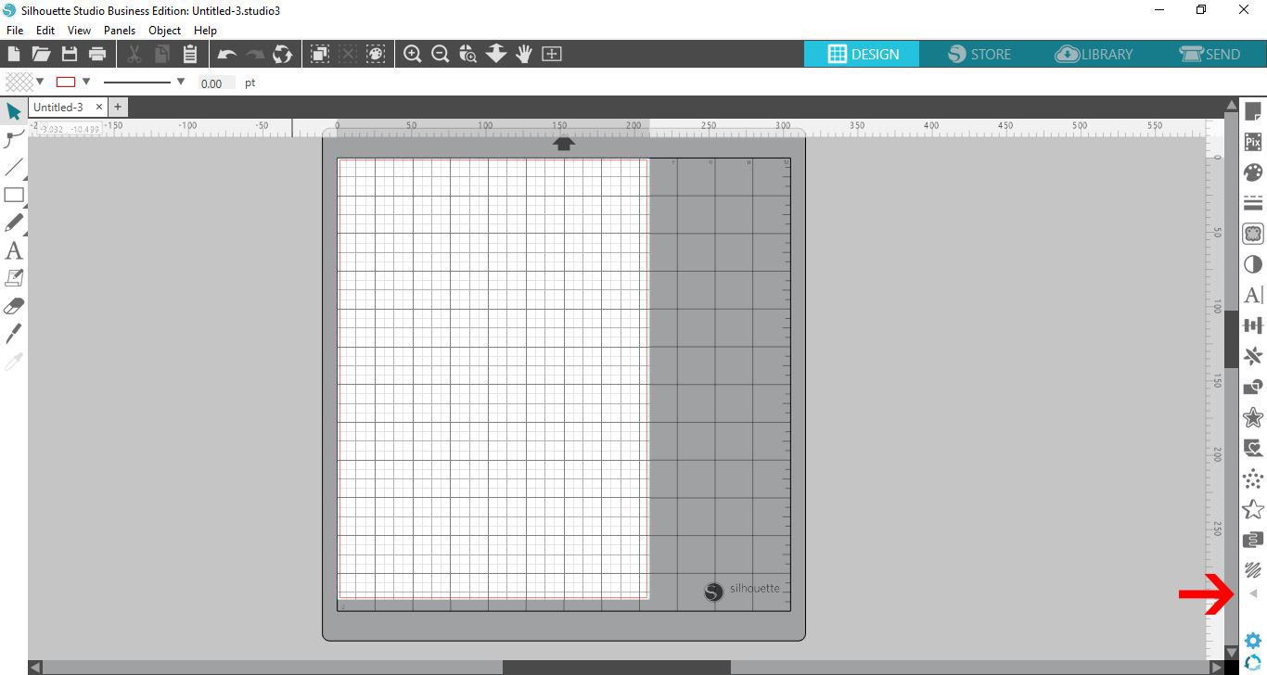The image size is (1267, 675).
Task: Open the Help menu
Action: (205, 31)
